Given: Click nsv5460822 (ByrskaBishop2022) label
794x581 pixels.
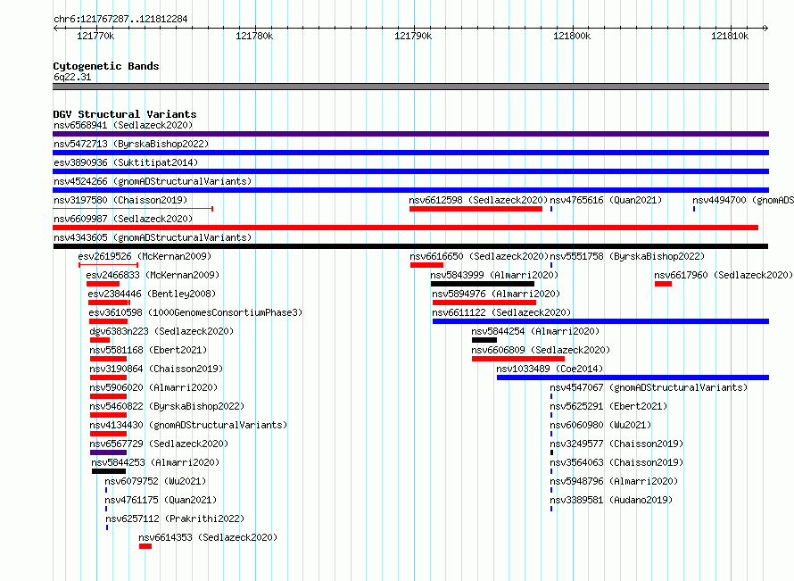Looking at the screenshot, I should coord(167,406).
